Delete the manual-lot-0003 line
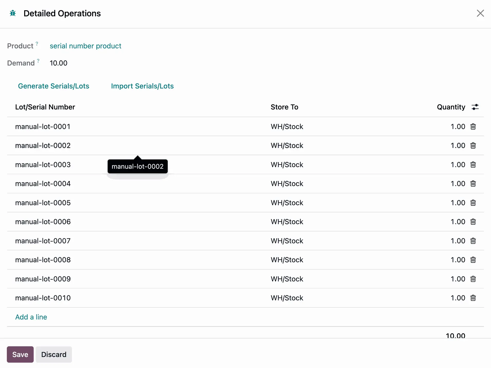Viewport: 491px width, 368px height. [x=473, y=165]
